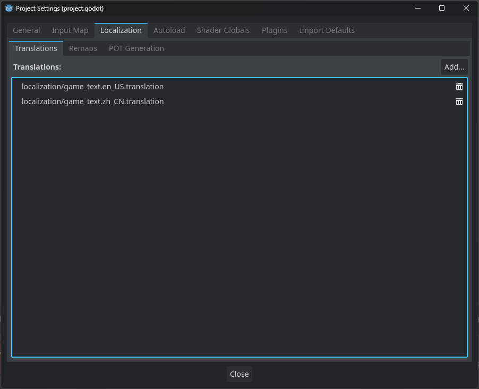Switch to Import Defaults tab
This screenshot has width=479, height=389.
click(327, 30)
